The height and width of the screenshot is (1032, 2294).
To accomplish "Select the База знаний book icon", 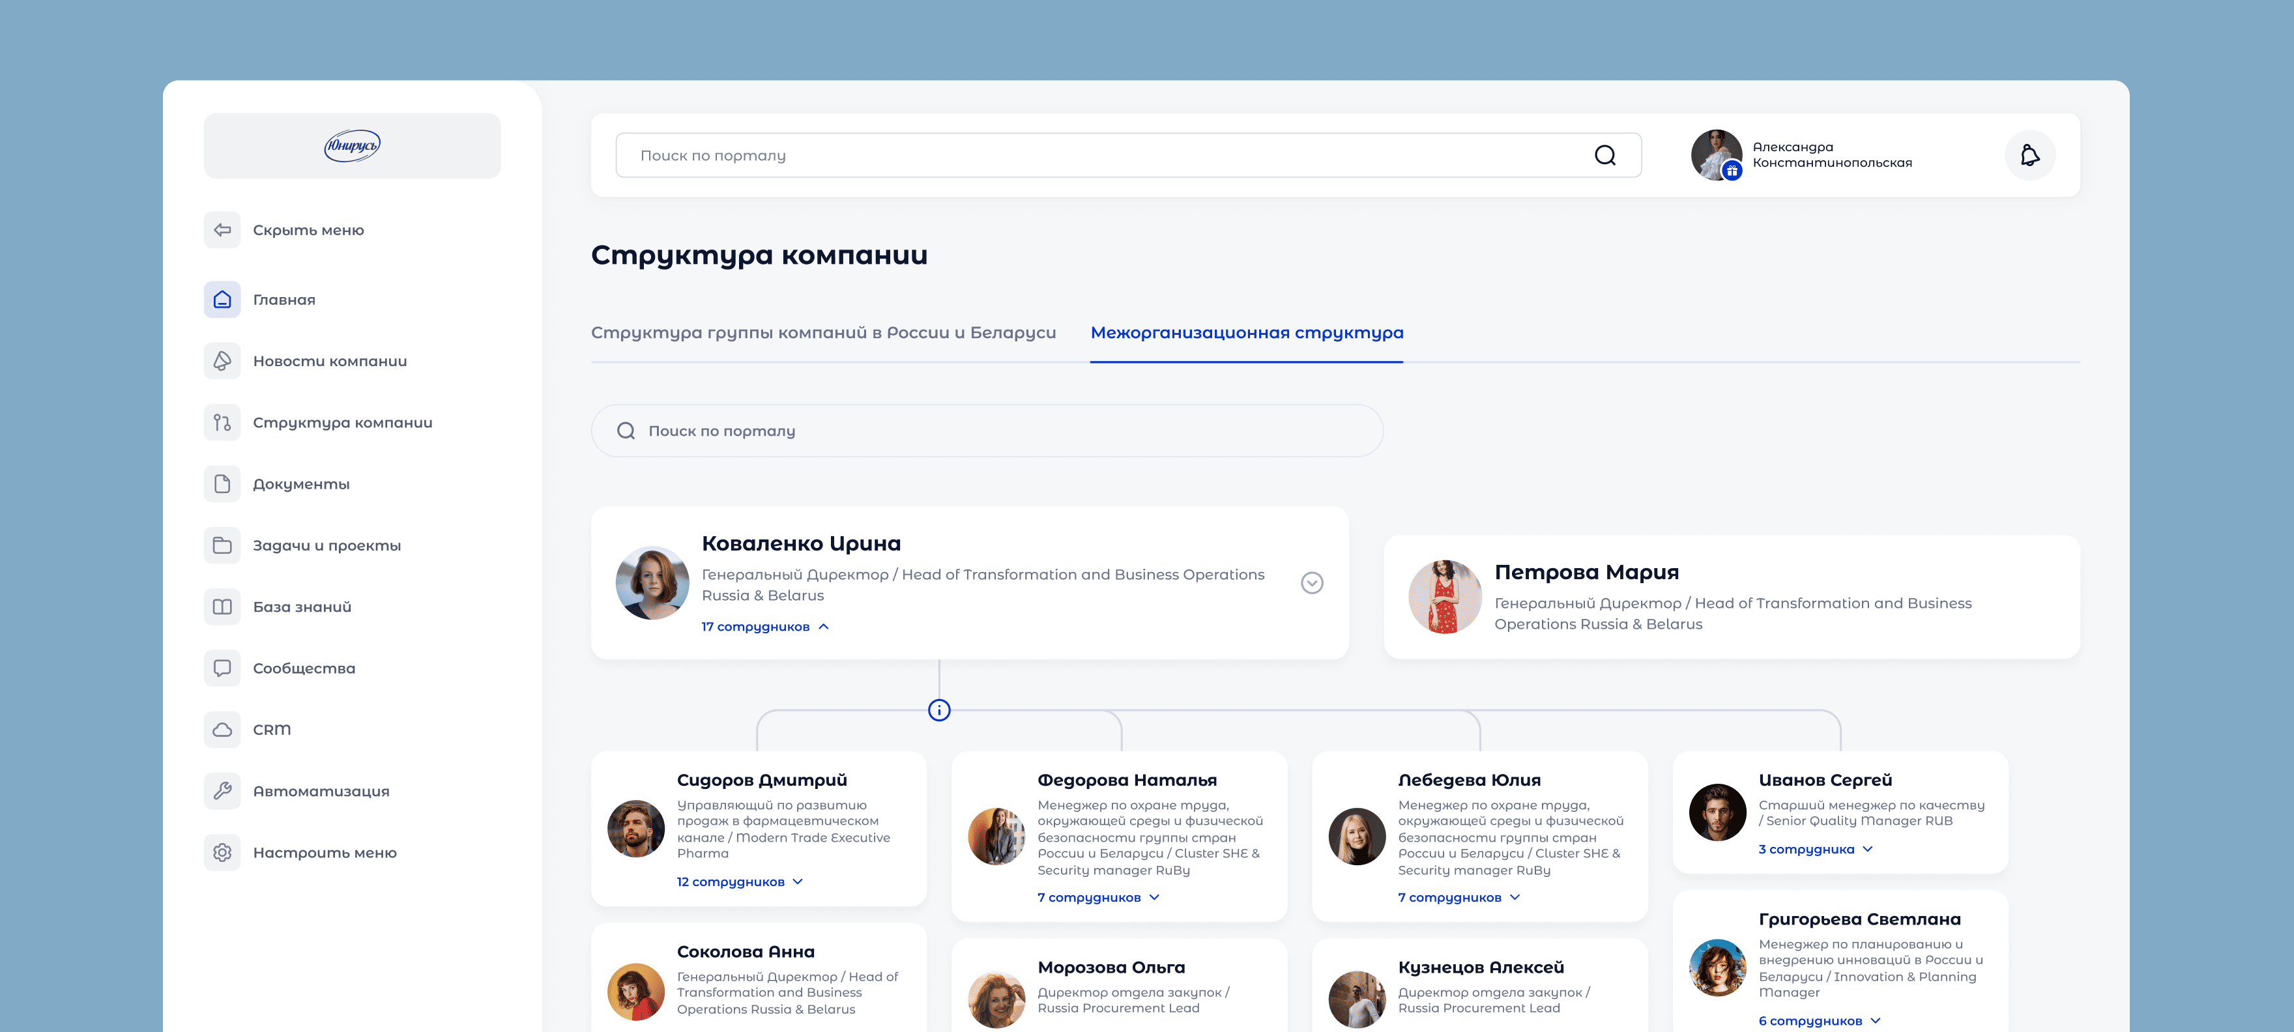I will click(x=222, y=607).
